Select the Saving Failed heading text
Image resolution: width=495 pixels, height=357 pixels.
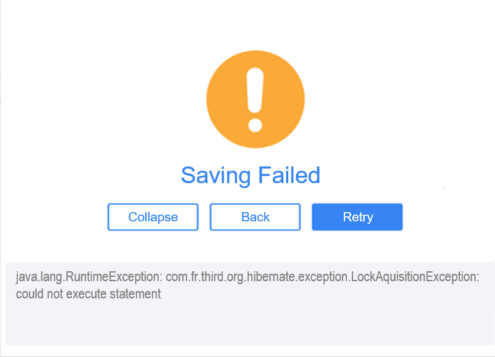pyautogui.click(x=250, y=175)
